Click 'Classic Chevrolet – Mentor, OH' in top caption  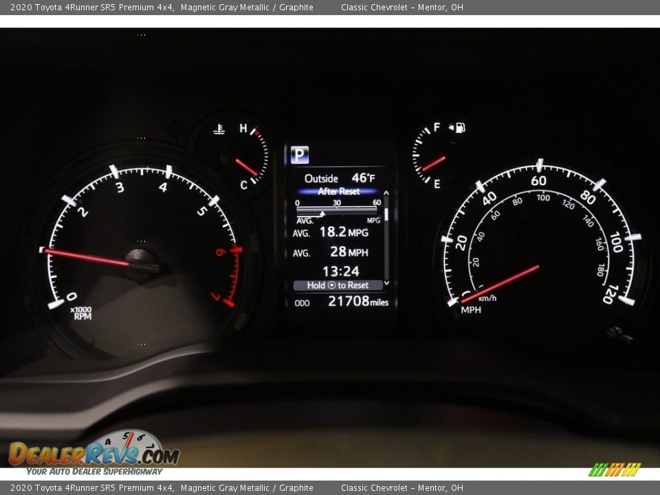(402, 7)
